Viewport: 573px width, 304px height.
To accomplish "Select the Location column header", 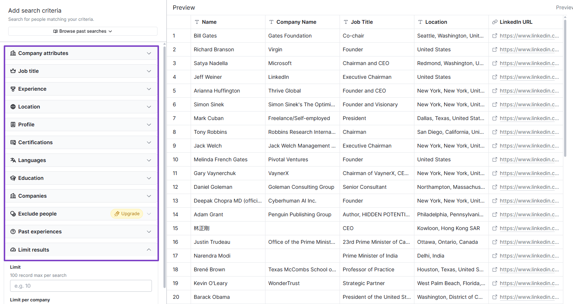I will [451, 22].
